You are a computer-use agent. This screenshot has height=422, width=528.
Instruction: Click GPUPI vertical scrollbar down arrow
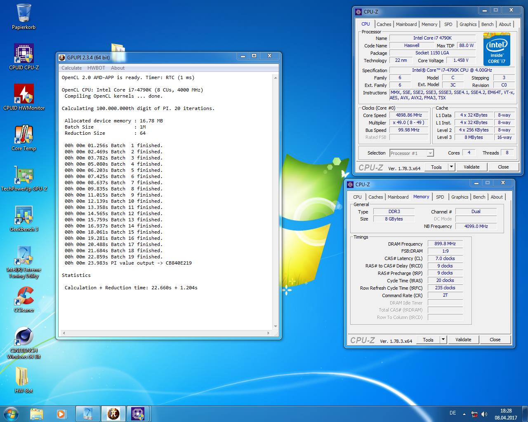coord(276,327)
